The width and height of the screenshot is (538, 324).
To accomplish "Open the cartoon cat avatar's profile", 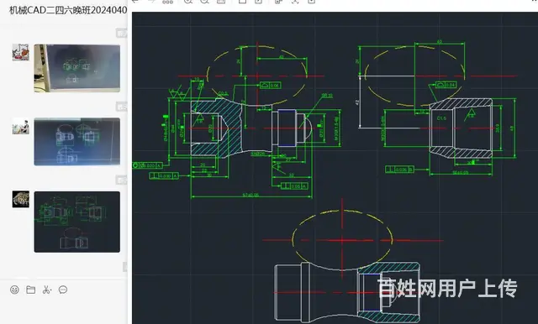I will (20, 52).
